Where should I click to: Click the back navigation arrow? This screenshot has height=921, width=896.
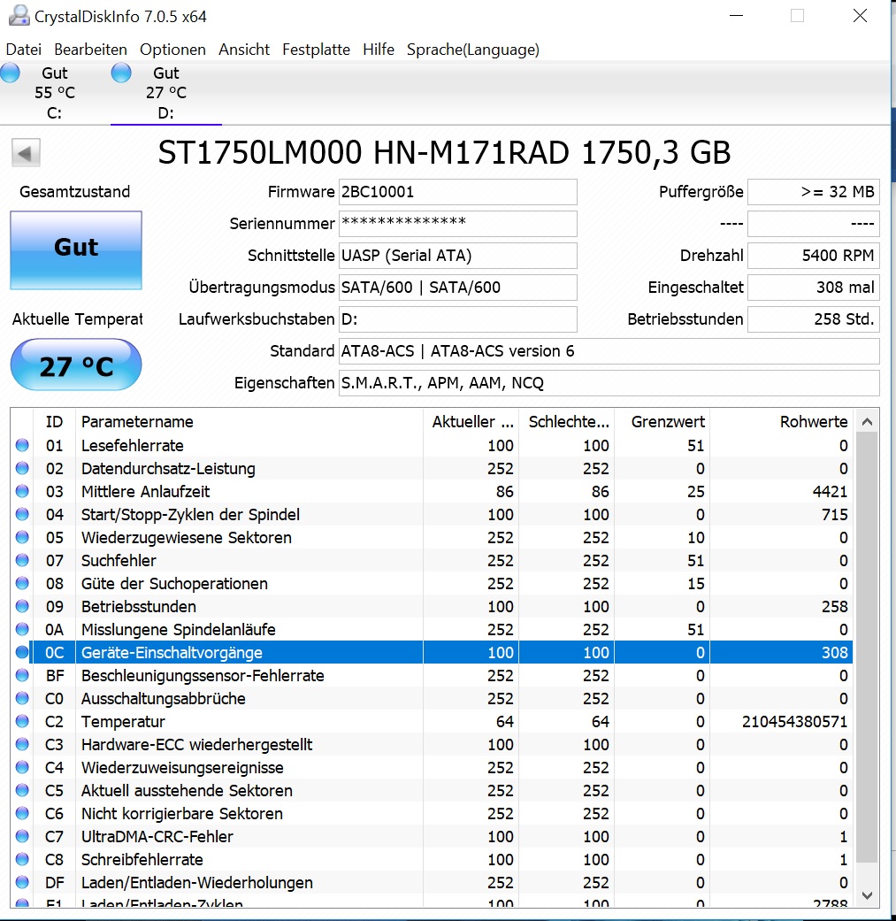pyautogui.click(x=26, y=153)
